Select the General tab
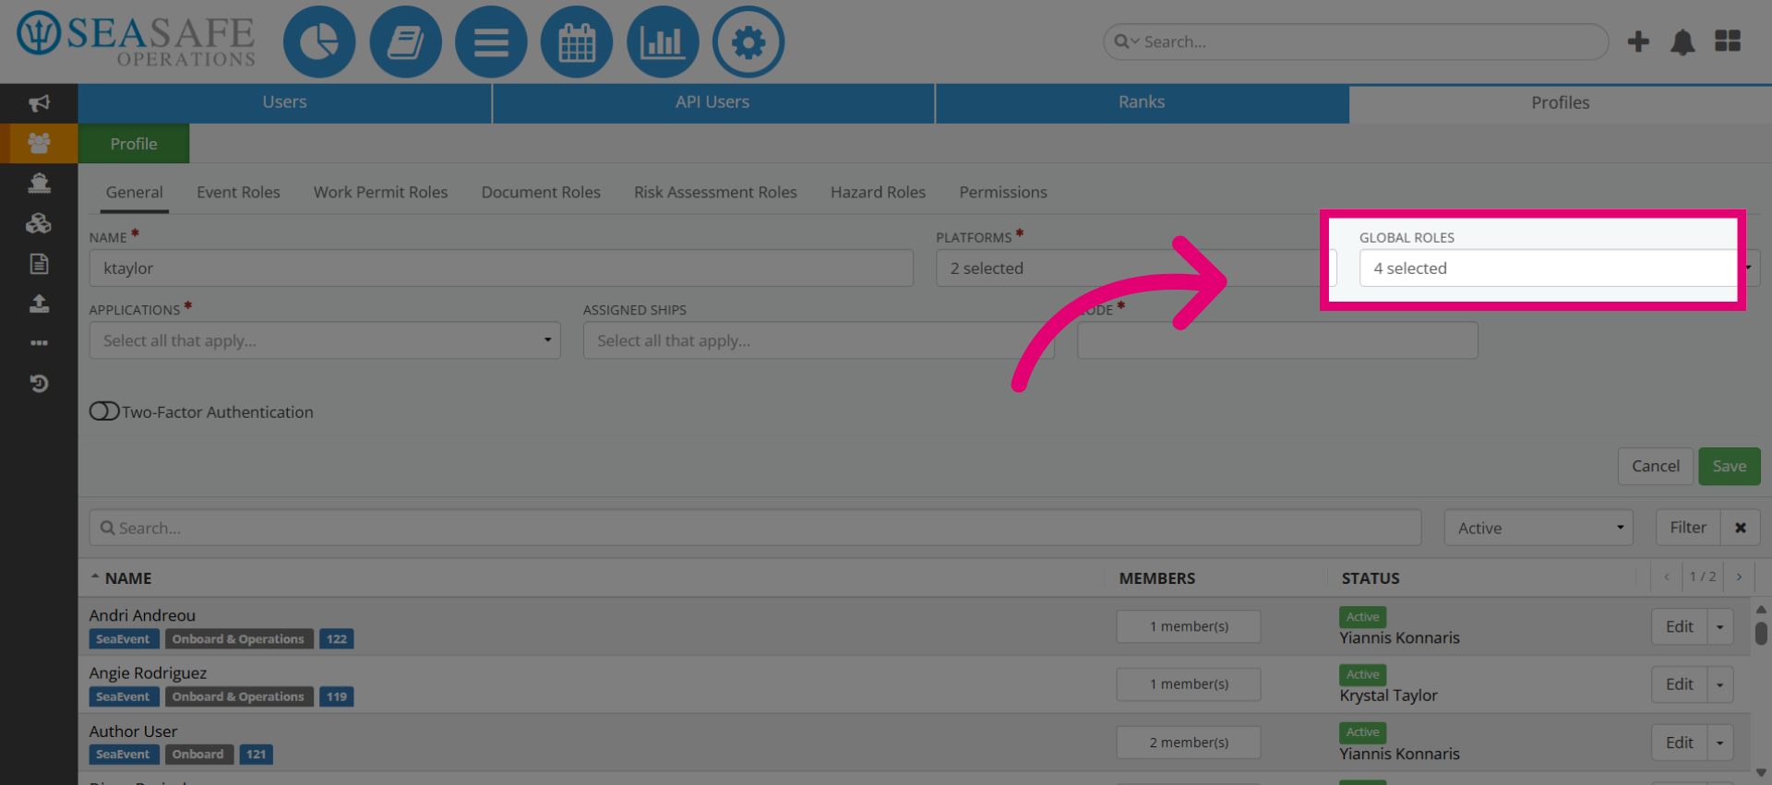This screenshot has height=785, width=1772. 135,192
